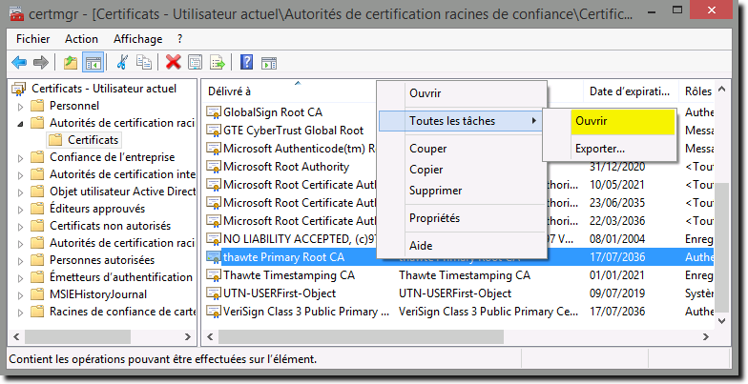Expand Personnes autorisées tree node

click(21, 261)
